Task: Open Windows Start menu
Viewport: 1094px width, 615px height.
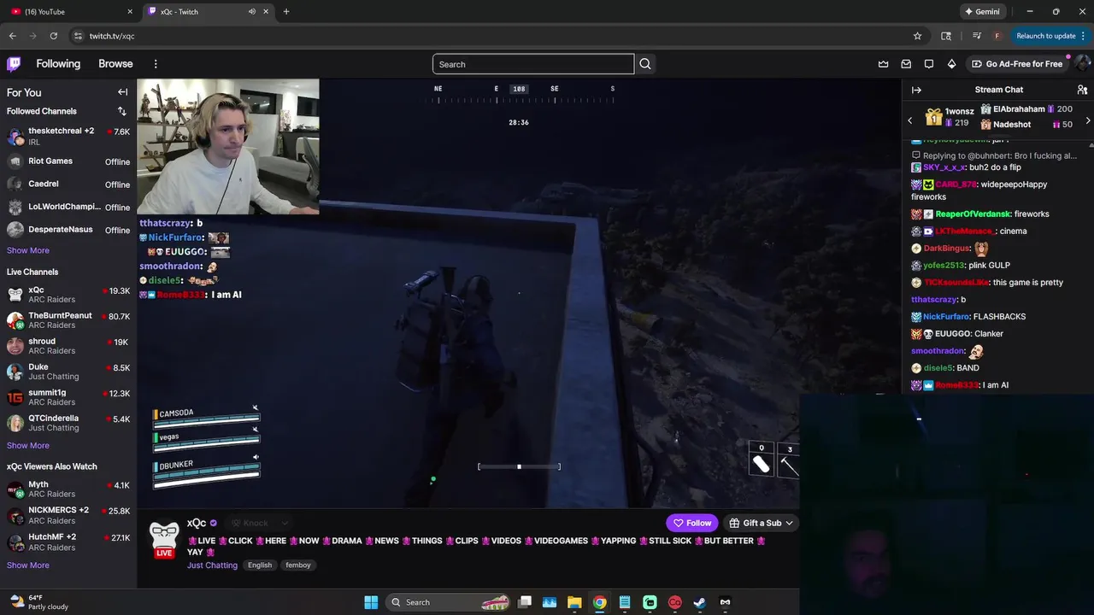Action: (371, 602)
